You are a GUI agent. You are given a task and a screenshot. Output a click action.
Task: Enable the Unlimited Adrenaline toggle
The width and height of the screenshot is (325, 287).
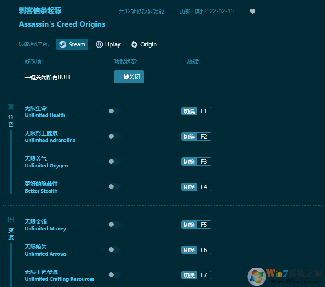point(114,136)
